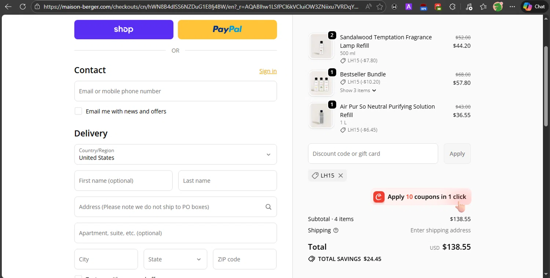The width and height of the screenshot is (550, 278).
Task: Focus the City field
Action: point(106,259)
